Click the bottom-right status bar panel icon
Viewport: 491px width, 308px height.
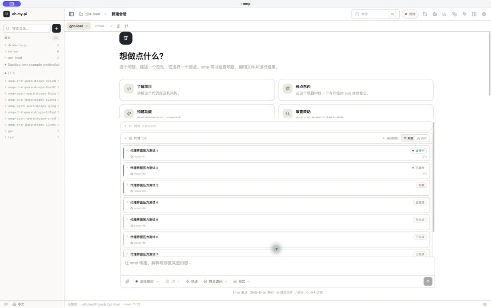tap(485, 304)
